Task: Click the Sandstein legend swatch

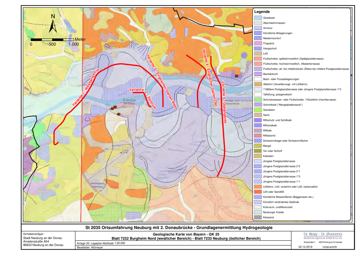Action: click(x=258, y=110)
